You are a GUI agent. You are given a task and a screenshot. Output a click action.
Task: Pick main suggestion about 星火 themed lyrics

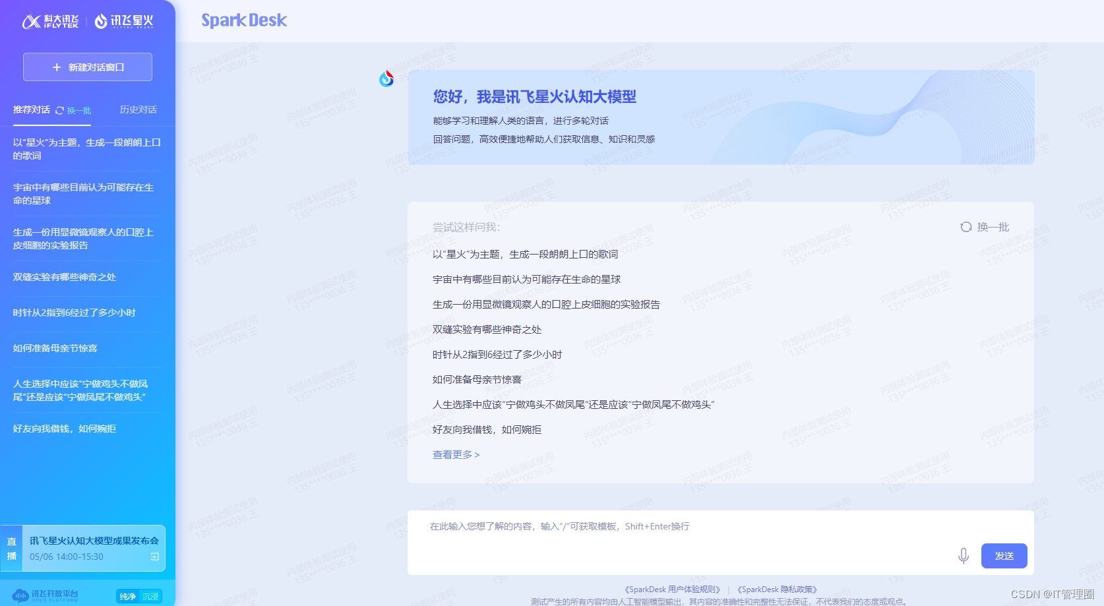pyautogui.click(x=525, y=255)
